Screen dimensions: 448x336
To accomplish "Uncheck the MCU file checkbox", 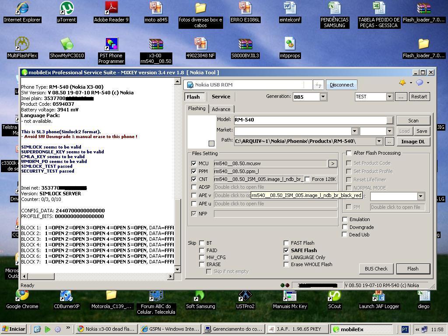I will coord(194,163).
